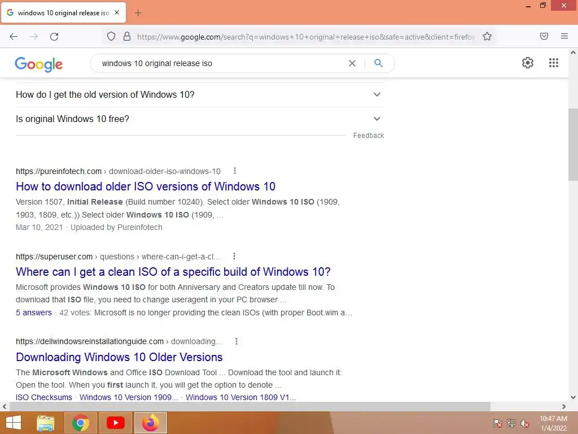Open the 'ISO Checksums' sitelink
This screenshot has height=434, width=578.
coord(44,397)
